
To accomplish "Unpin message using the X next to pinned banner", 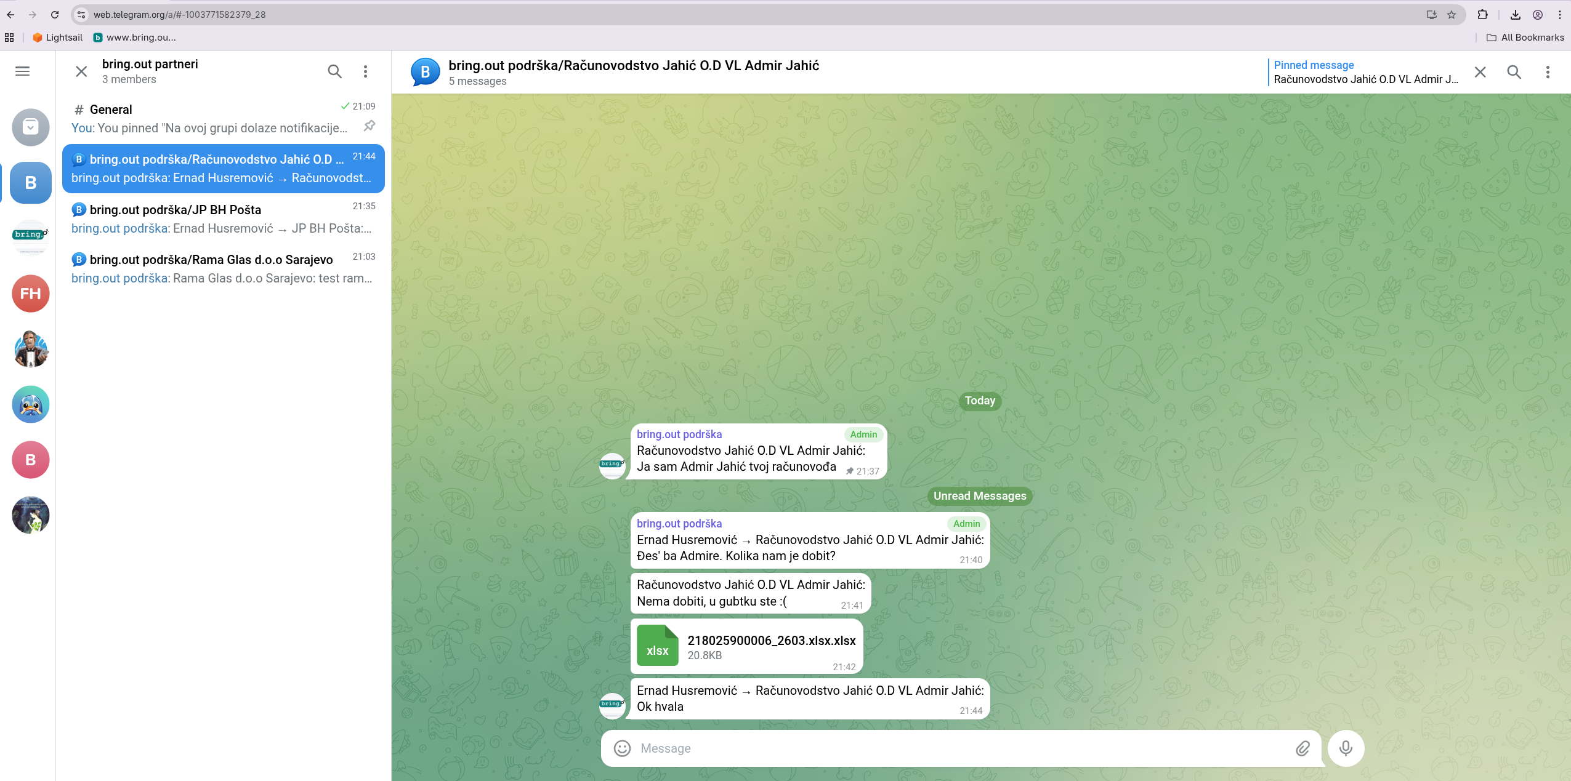I will [1480, 72].
